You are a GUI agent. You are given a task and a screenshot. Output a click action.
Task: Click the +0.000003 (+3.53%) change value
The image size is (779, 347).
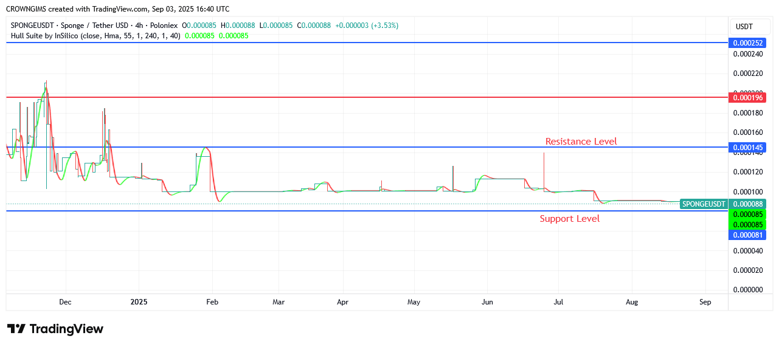367,26
